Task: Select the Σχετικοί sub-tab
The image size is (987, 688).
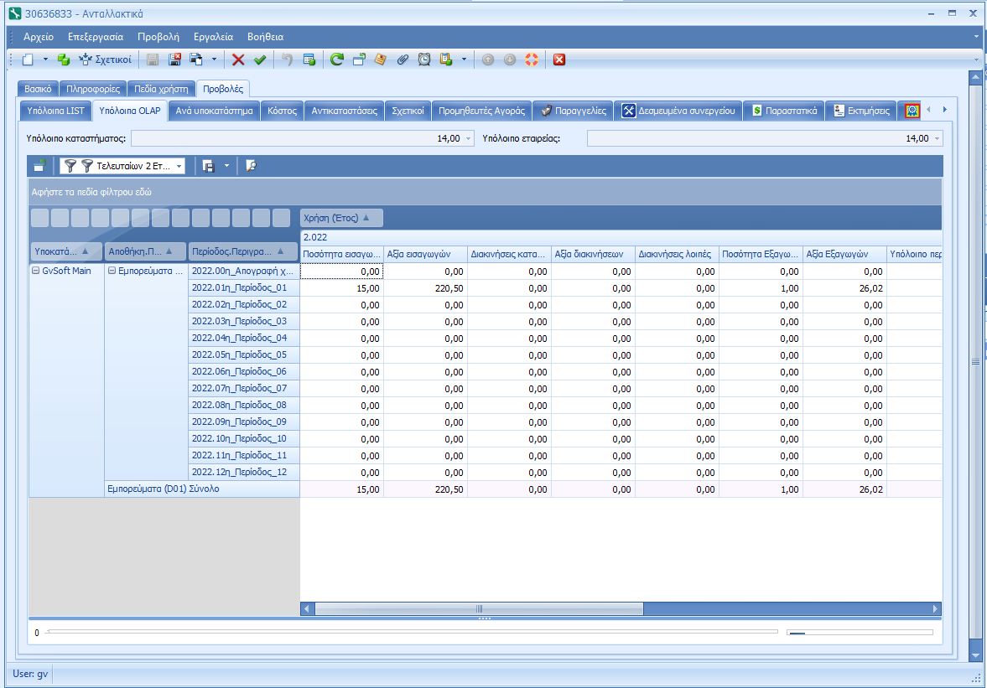Action: (x=408, y=111)
